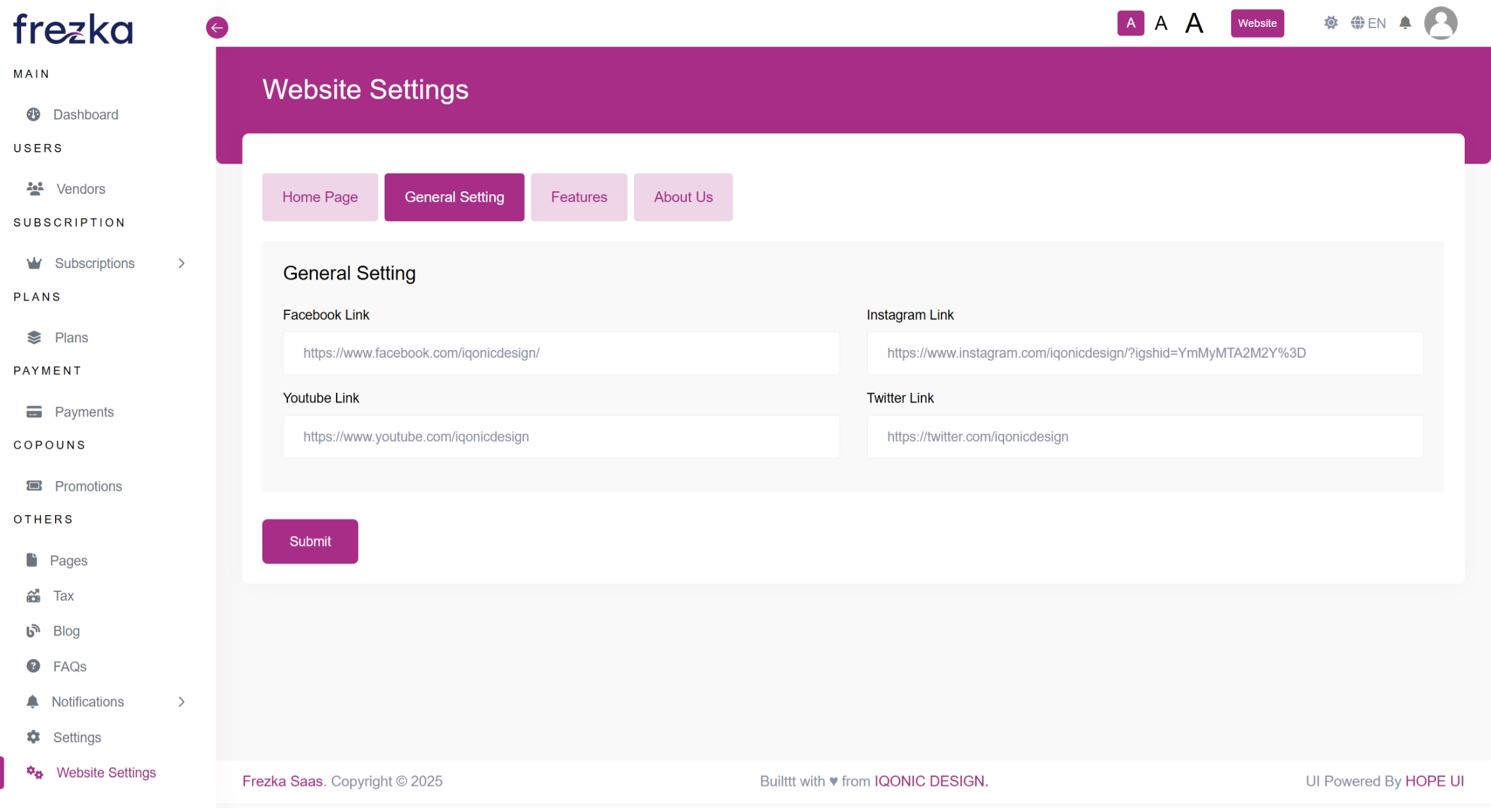Open the EN language dropdown
The height and width of the screenshot is (808, 1491).
coord(1368,23)
